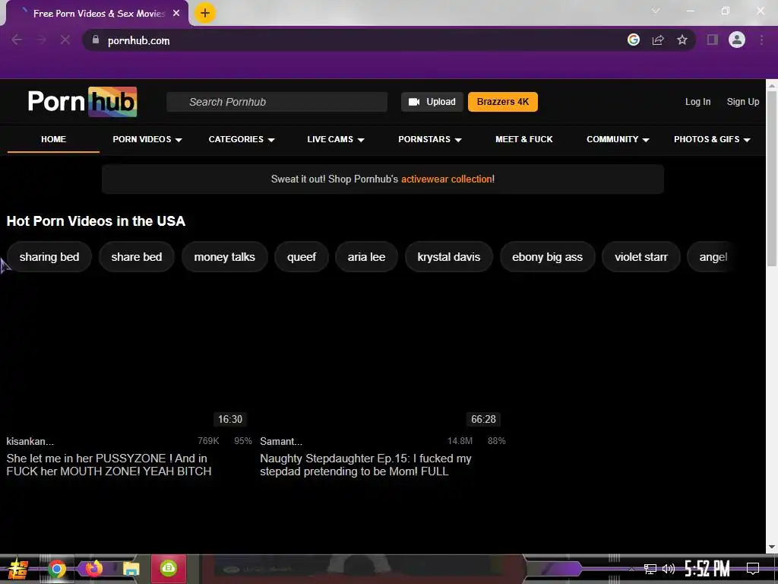
Task: Click the 5:52 PM taskbar clock
Action: point(707,569)
